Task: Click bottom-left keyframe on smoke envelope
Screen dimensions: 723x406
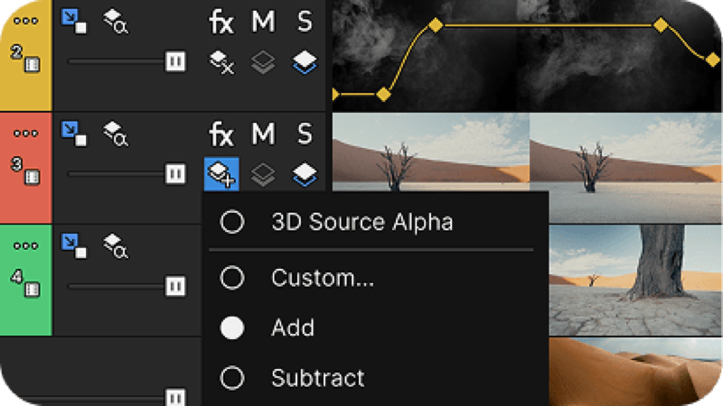Action: point(383,95)
